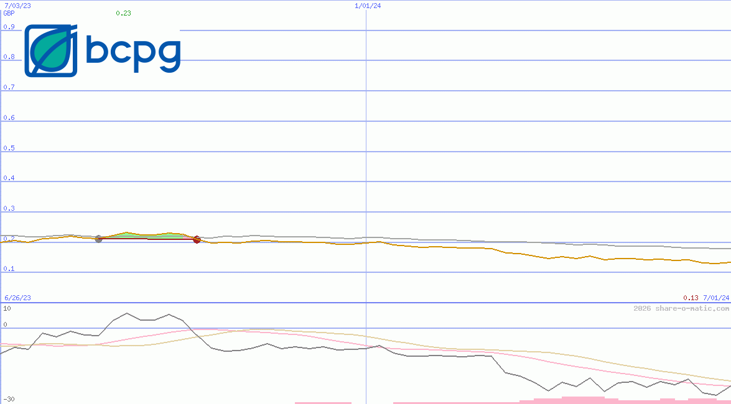Select the red sell marker dot
This screenshot has height=404, width=731.
[197, 239]
